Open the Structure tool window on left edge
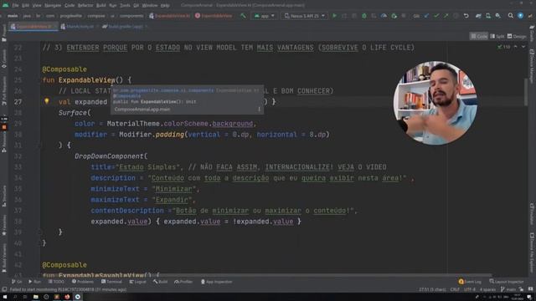This screenshot has width=536, height=301. click(x=4, y=196)
